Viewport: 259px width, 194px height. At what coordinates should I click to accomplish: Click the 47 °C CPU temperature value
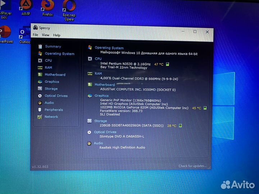click(159, 64)
